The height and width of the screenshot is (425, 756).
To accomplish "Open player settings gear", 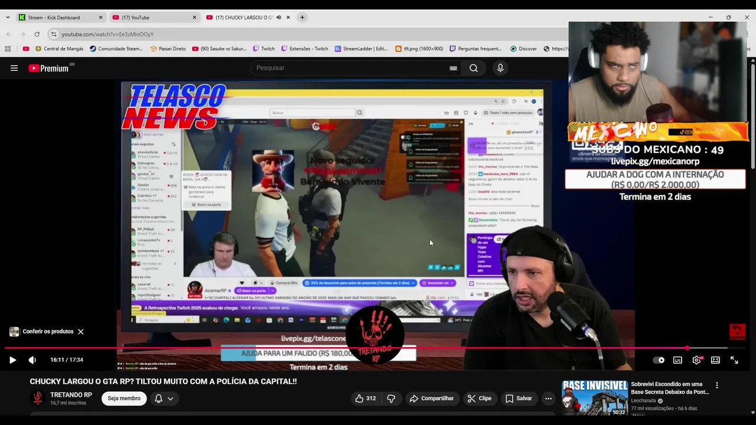I will point(696,360).
